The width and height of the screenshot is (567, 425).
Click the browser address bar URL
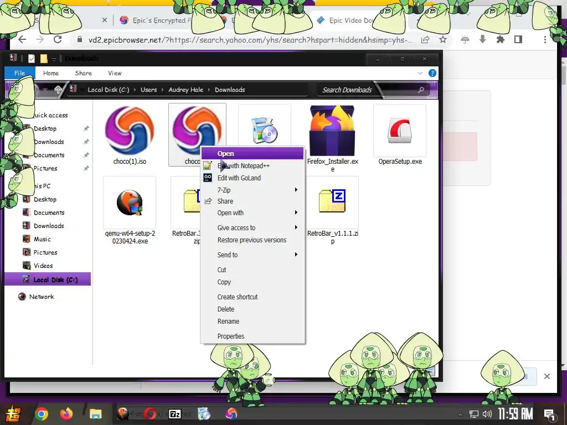coord(250,40)
